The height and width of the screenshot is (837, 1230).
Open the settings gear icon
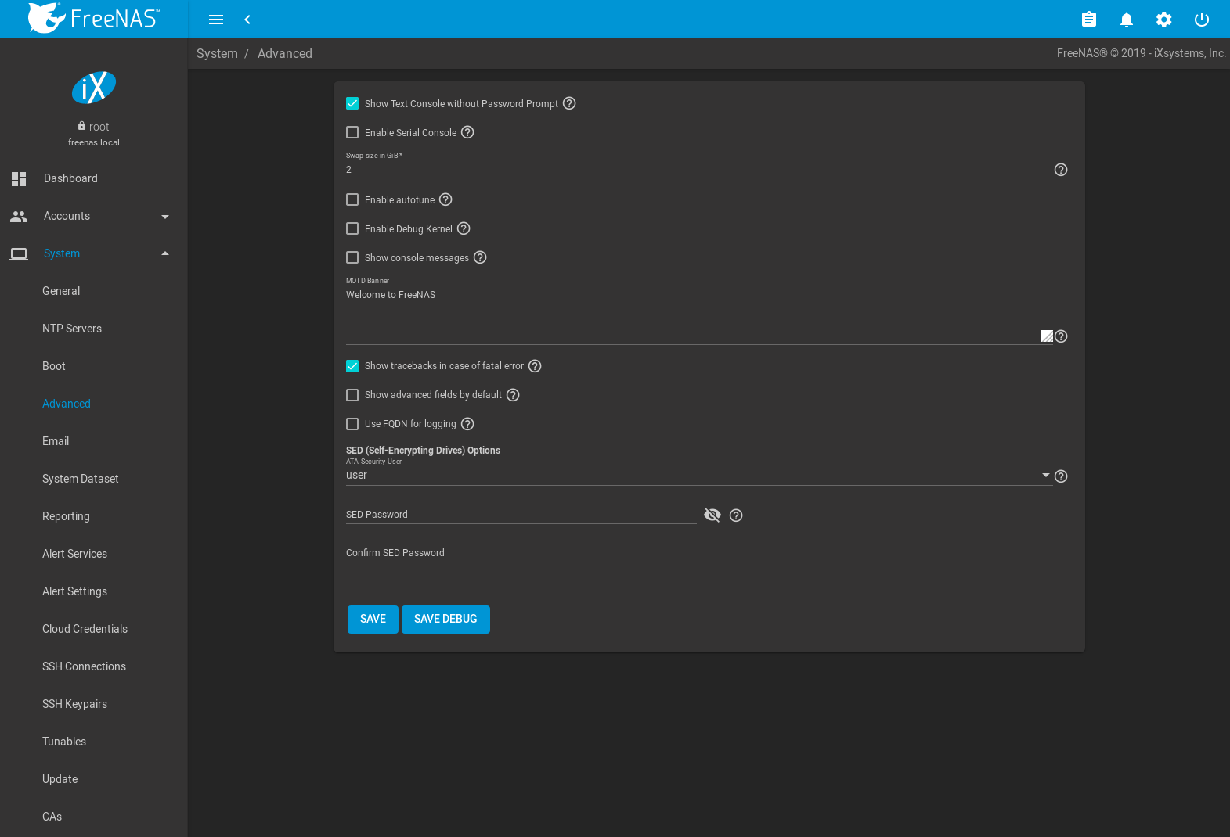[1163, 20]
